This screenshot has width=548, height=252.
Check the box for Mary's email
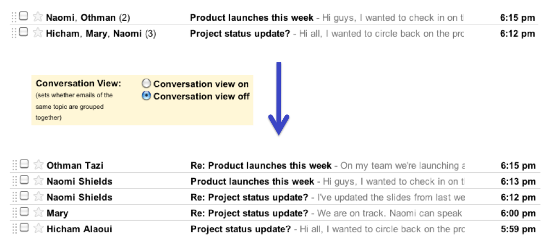(24, 211)
